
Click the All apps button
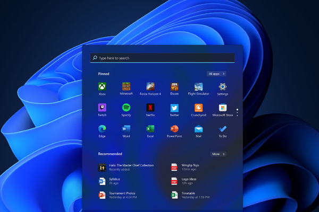click(216, 74)
